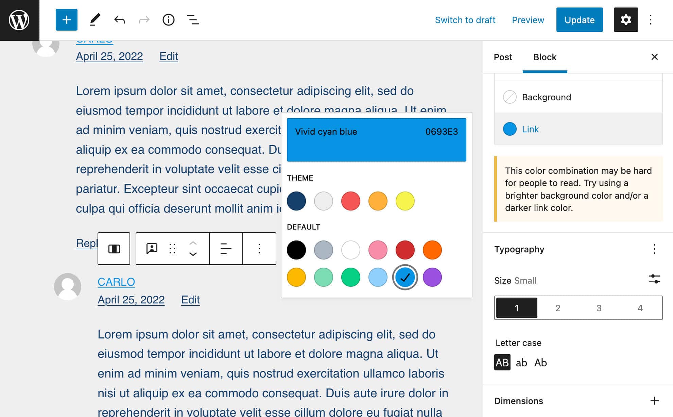Screen dimensions: 673x417
Task: Open the Background color setting
Action: [578, 97]
